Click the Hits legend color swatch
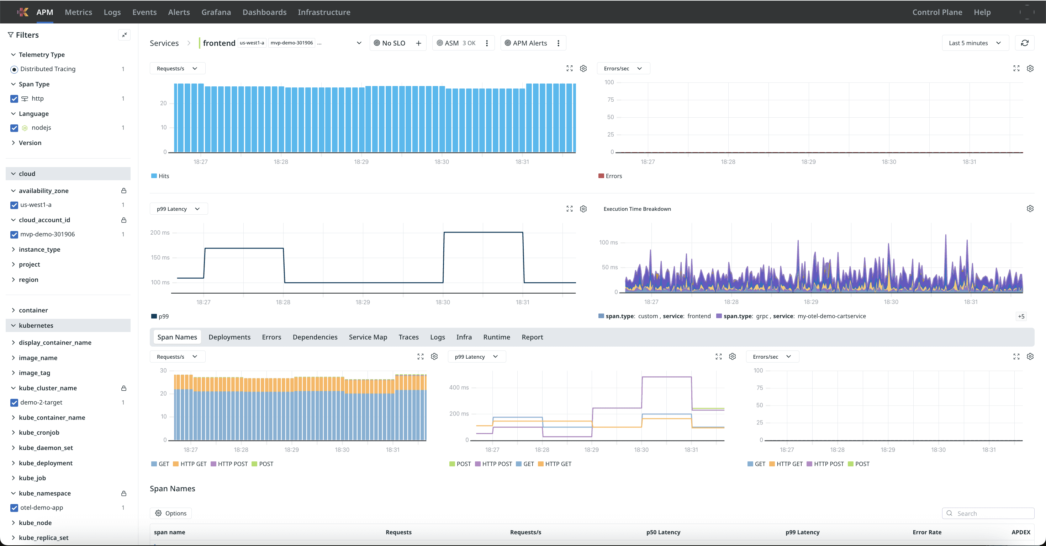 click(154, 176)
